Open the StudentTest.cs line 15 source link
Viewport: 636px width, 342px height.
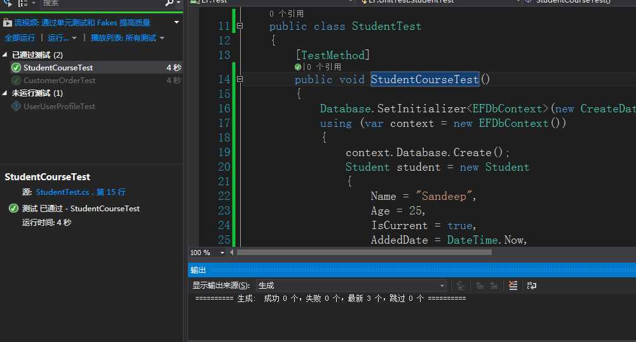coord(81,192)
